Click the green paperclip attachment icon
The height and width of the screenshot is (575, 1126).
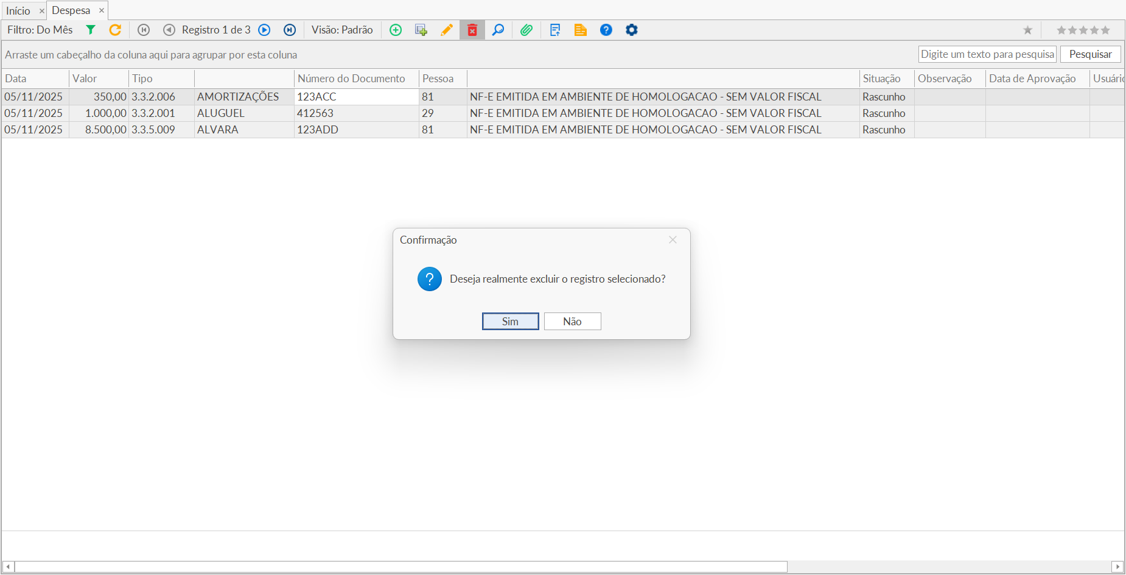coord(526,30)
